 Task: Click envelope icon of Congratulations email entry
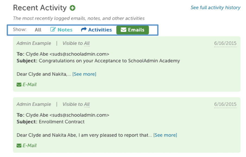pos(19,85)
